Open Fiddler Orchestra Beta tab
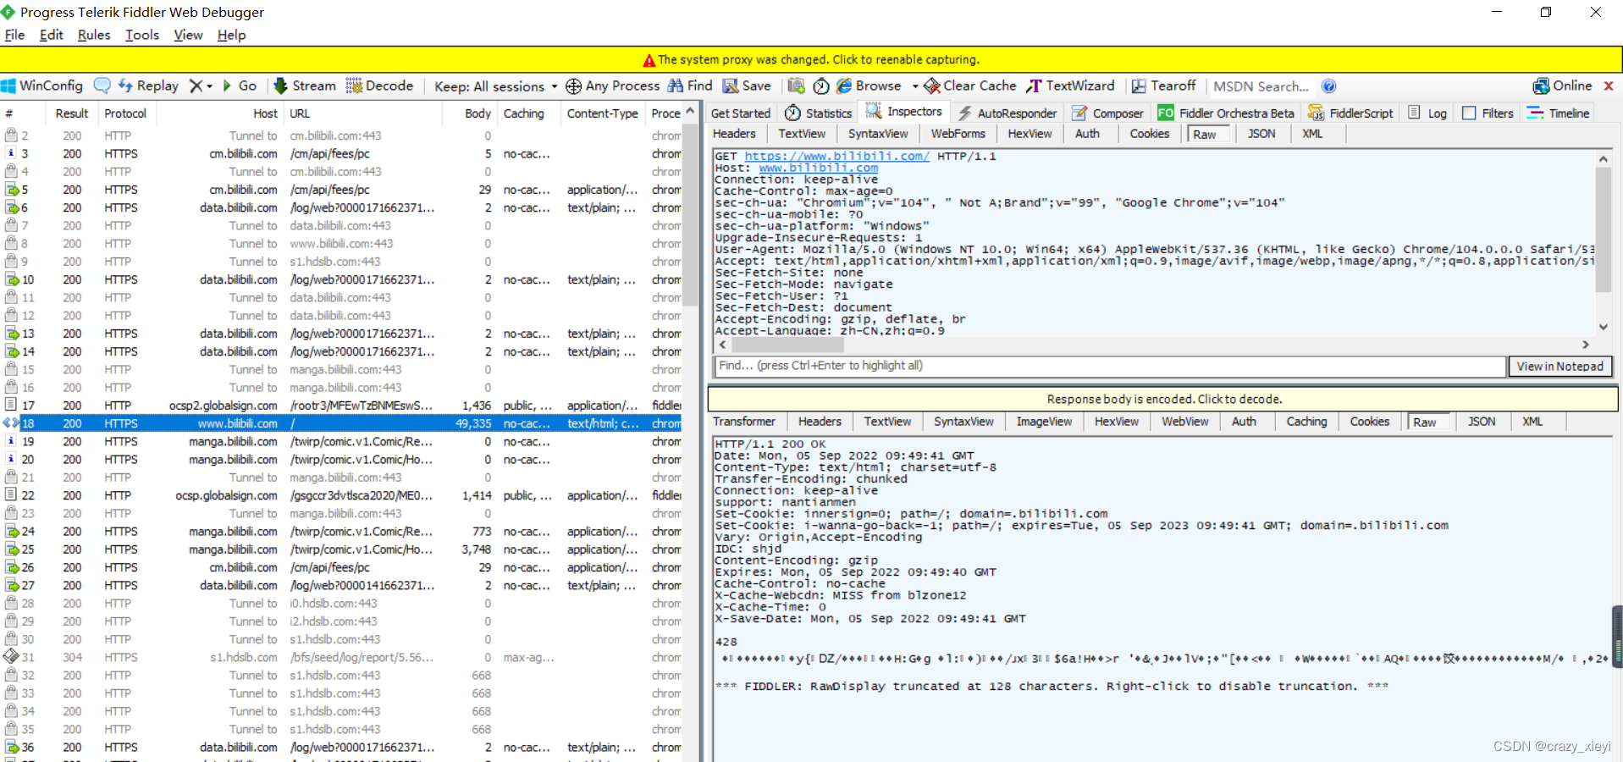This screenshot has width=1623, height=762. [x=1227, y=113]
